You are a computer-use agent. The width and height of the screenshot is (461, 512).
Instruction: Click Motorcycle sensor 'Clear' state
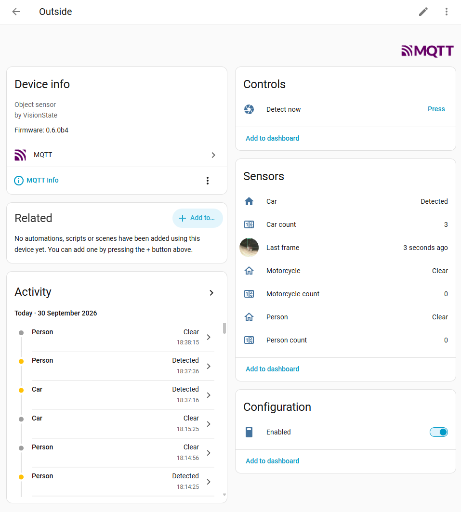pyautogui.click(x=440, y=271)
